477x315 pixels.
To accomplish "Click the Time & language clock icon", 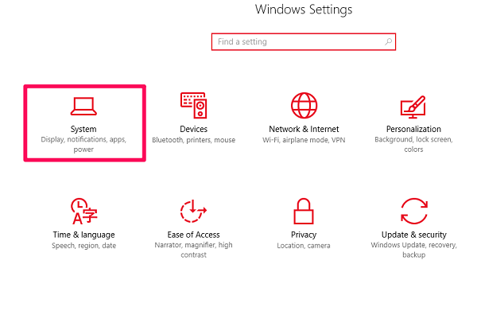I will click(84, 212).
